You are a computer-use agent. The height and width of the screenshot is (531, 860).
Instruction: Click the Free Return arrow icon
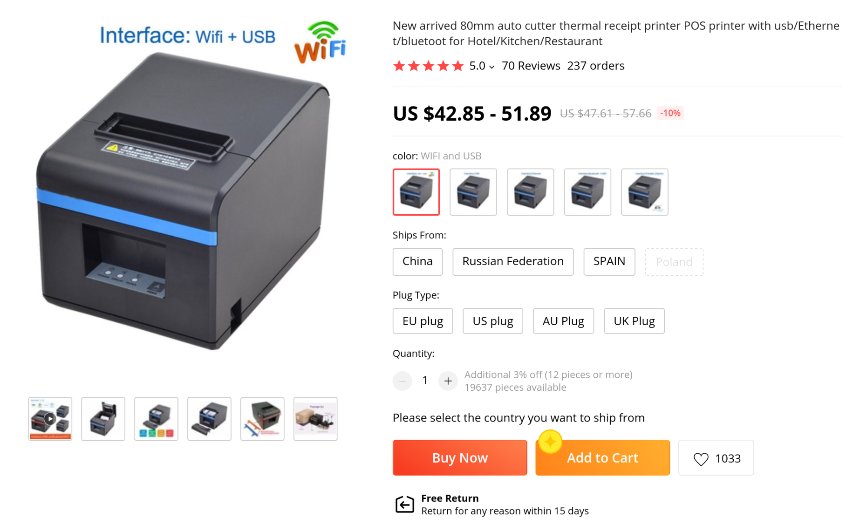tap(404, 504)
